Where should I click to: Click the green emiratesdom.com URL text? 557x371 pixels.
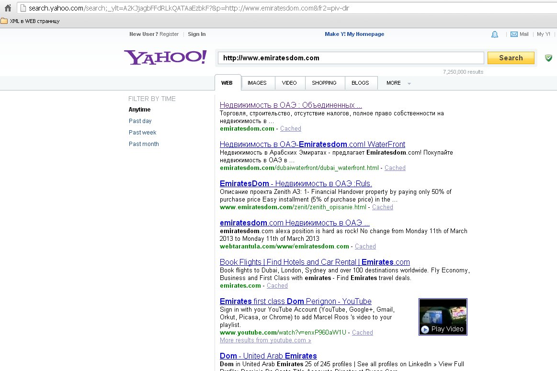coord(247,128)
